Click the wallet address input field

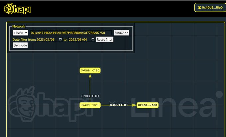pos(71,33)
